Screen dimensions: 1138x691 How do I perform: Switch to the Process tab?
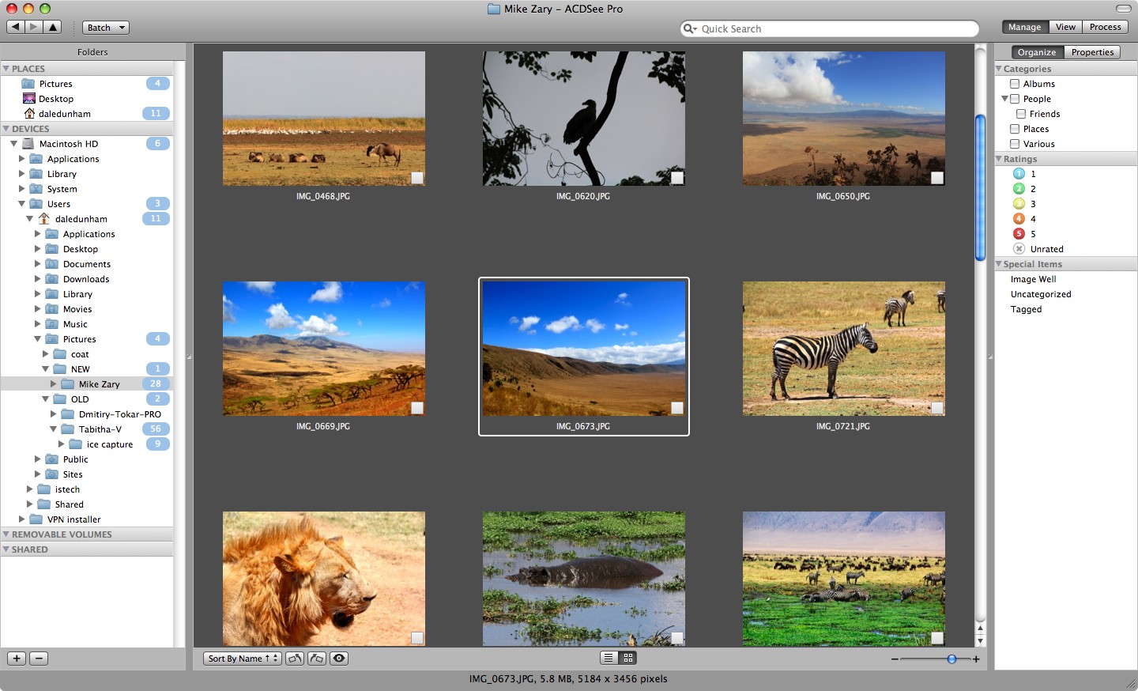point(1105,26)
